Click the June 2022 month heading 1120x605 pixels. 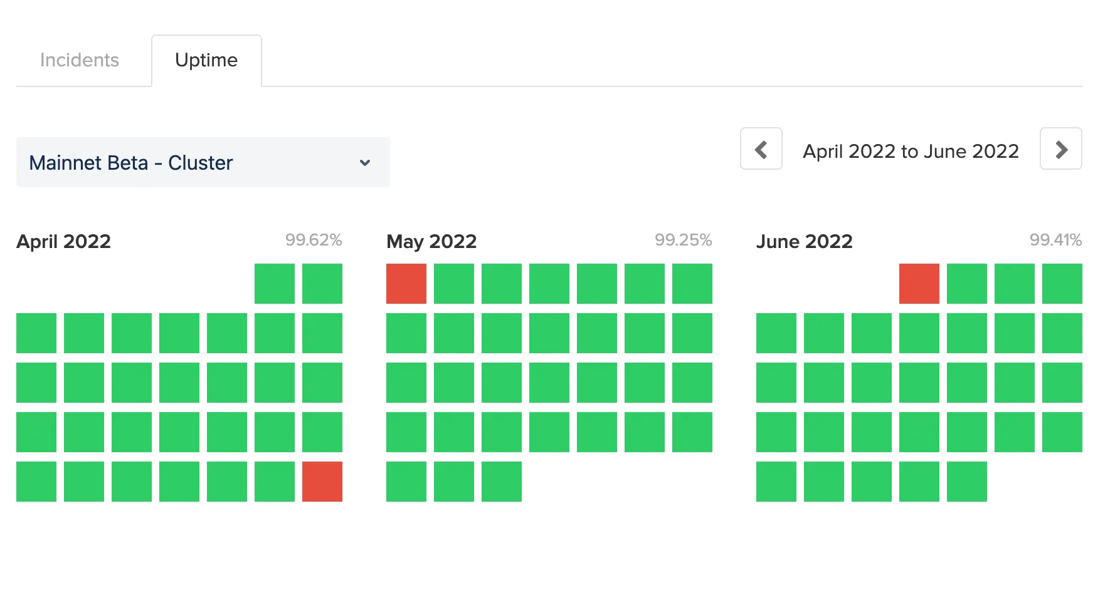804,242
